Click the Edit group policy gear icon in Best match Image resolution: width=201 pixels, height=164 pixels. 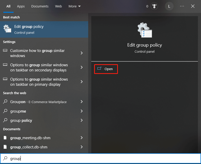(7, 29)
